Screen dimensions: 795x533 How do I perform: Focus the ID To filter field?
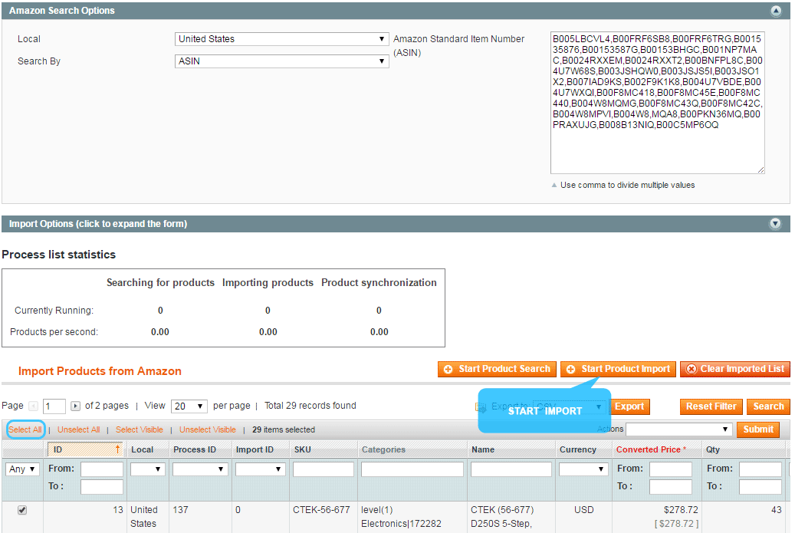102,487
